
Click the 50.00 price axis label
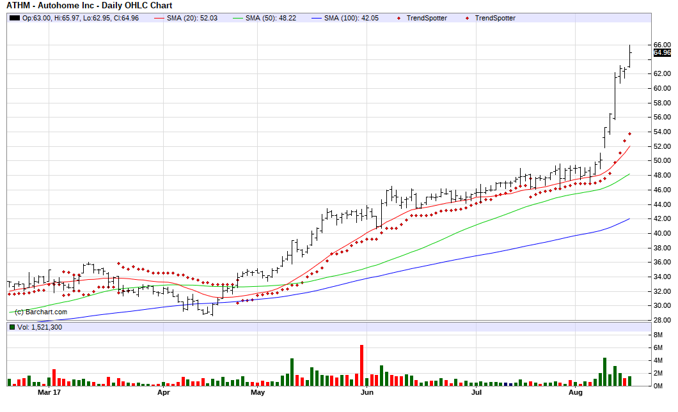(662, 161)
